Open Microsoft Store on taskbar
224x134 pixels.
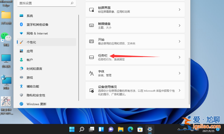tap(140, 129)
